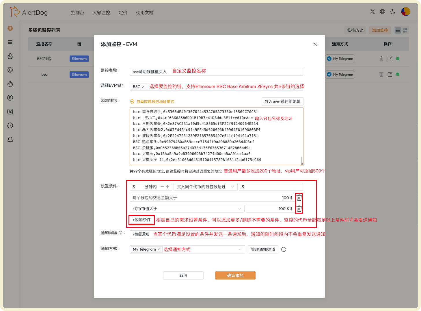The height and width of the screenshot is (311, 421).
Task: Click My Telegram tag in BSC钱包 row
Action: pyautogui.click(x=340, y=59)
